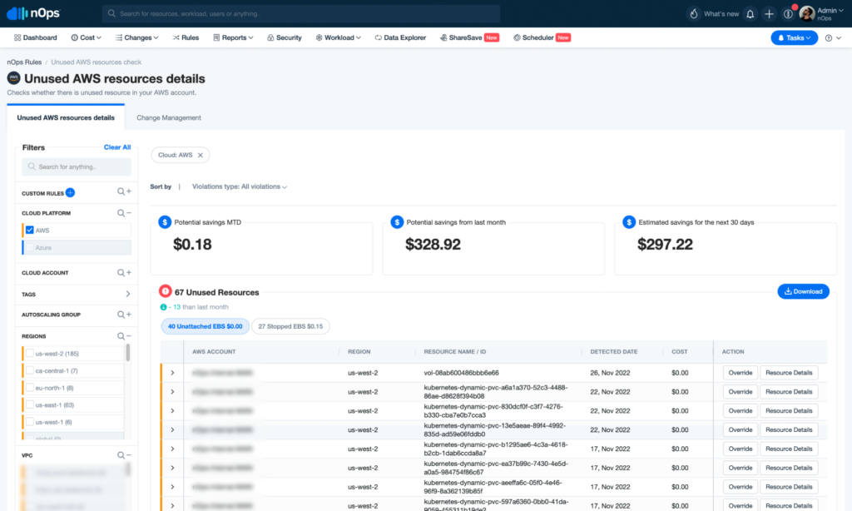This screenshot has width=852, height=511.
Task: Open the Scheduler page
Action: point(542,38)
